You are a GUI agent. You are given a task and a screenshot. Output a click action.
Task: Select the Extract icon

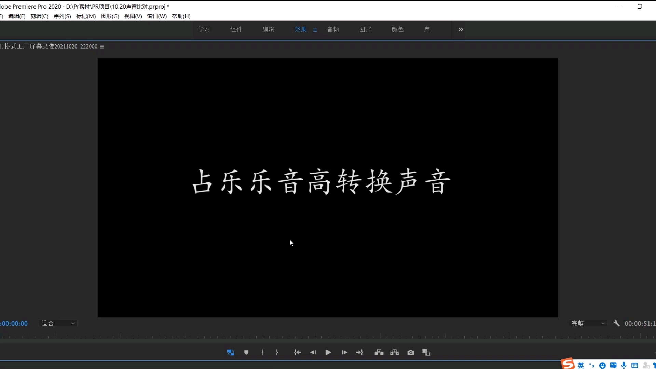pyautogui.click(x=395, y=352)
